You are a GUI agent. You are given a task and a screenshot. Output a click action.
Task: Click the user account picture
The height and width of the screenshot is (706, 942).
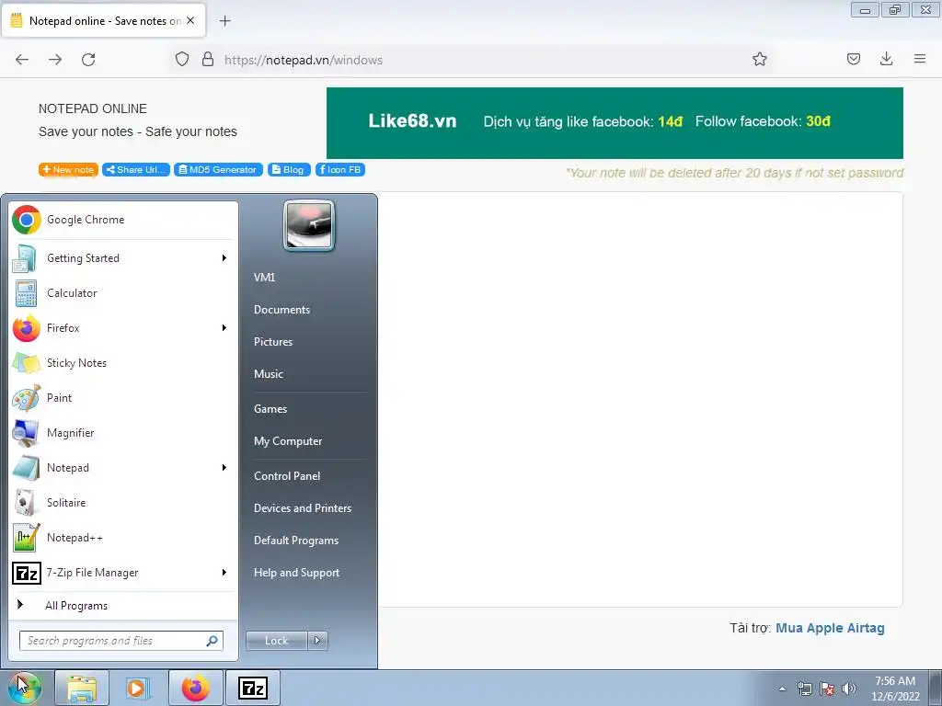pyautogui.click(x=309, y=225)
